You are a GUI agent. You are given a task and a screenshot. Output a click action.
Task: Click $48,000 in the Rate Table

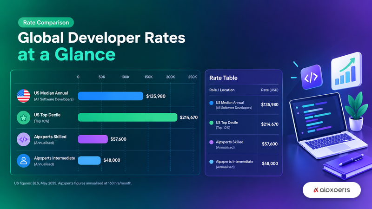[270, 164]
